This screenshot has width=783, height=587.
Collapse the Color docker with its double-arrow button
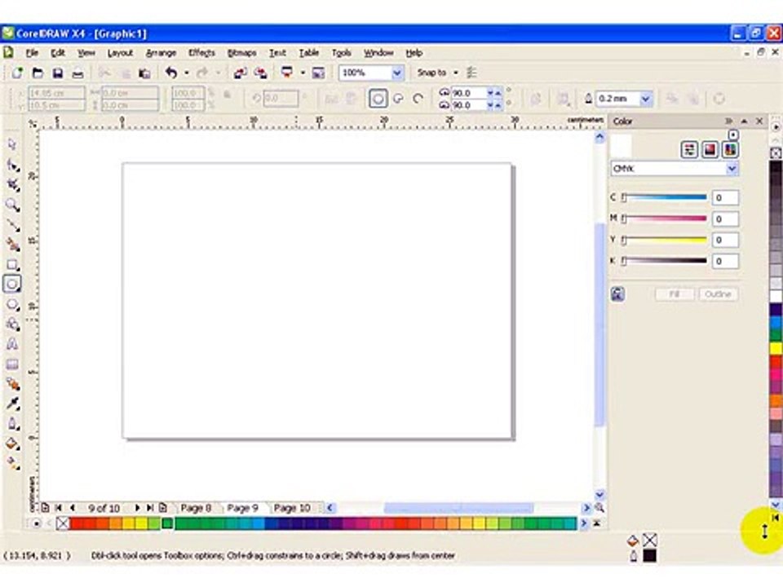click(x=728, y=121)
